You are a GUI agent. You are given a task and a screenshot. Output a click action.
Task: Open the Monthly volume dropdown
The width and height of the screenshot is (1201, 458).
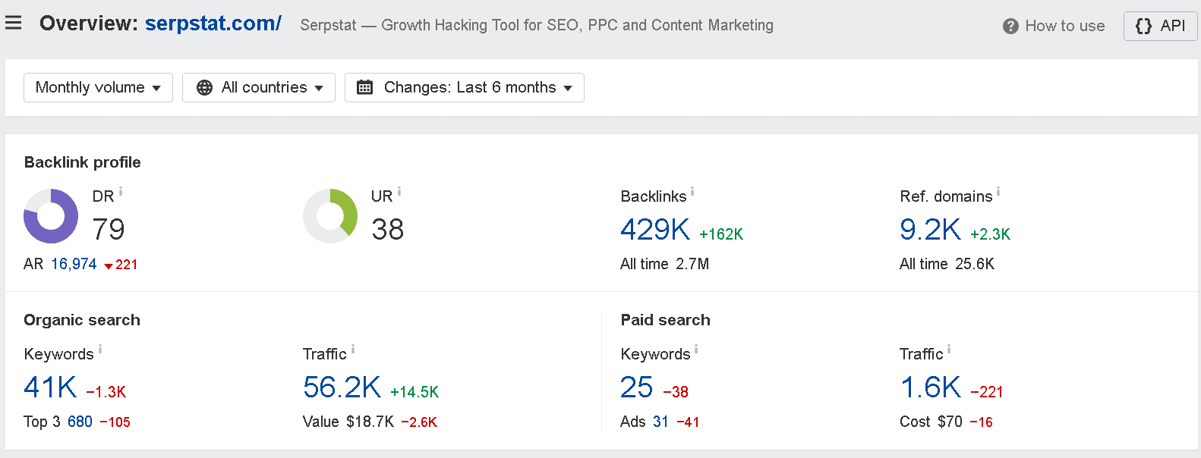tap(98, 87)
